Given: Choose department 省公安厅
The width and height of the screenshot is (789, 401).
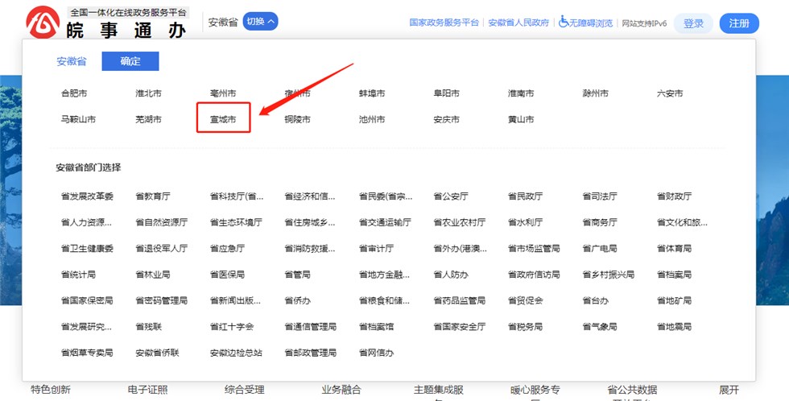Looking at the screenshot, I should [451, 196].
